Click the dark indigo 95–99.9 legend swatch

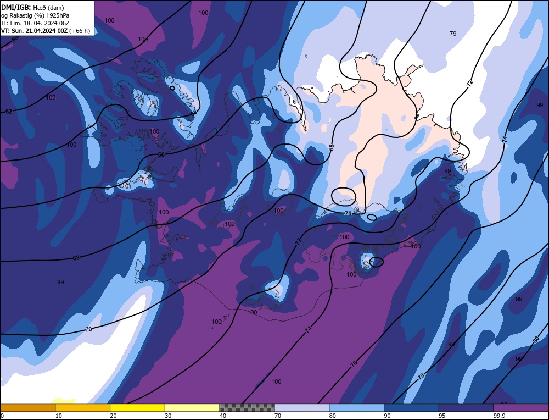466,408
